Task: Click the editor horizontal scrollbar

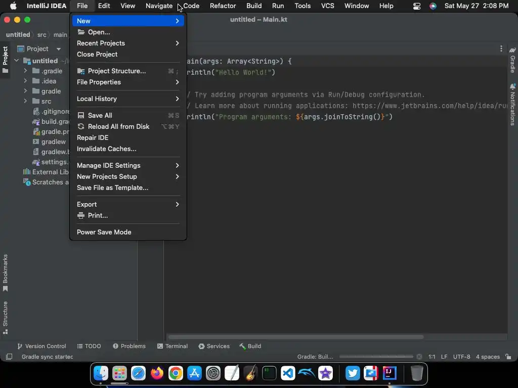Action: pos(296,337)
